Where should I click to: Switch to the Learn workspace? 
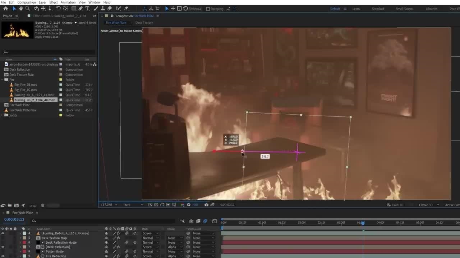tap(356, 9)
